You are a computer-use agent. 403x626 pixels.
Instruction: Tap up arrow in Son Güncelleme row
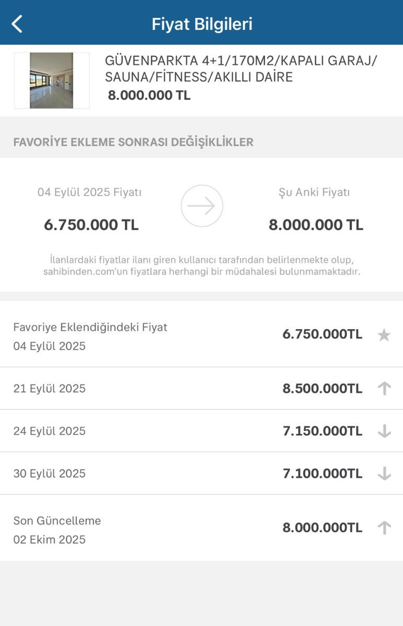point(384,528)
